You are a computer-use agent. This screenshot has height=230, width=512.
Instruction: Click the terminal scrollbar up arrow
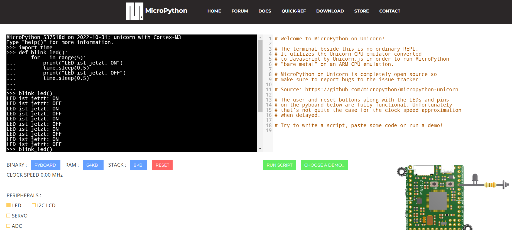pyautogui.click(x=260, y=37)
